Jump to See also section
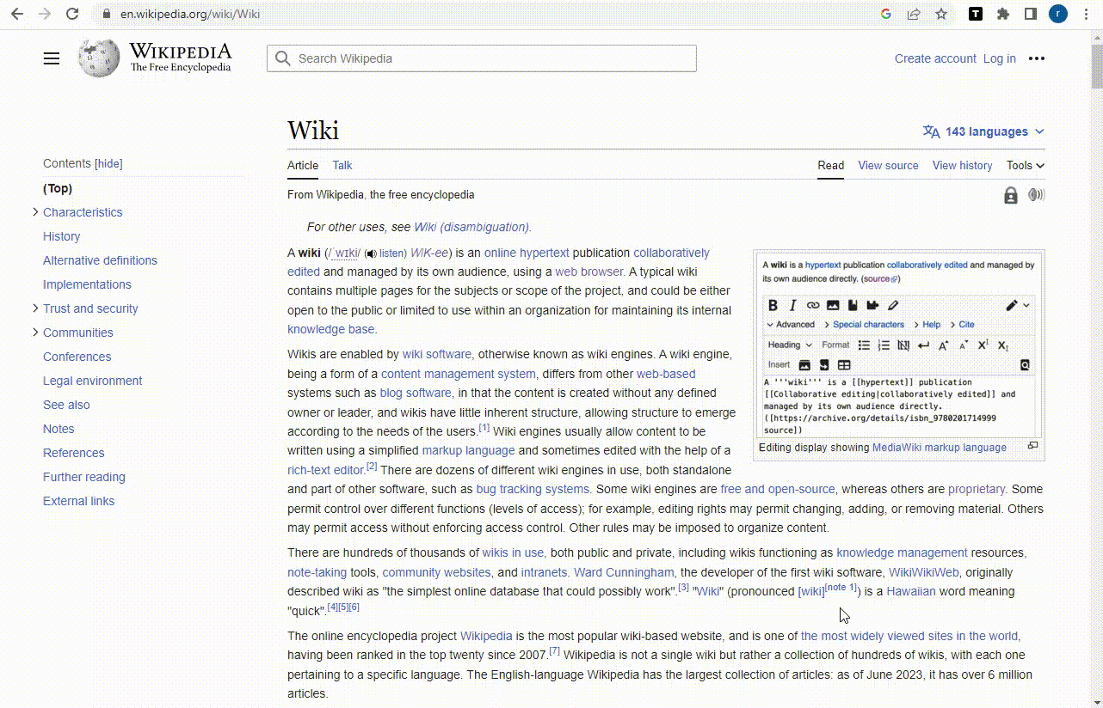This screenshot has height=708, width=1103. (66, 405)
